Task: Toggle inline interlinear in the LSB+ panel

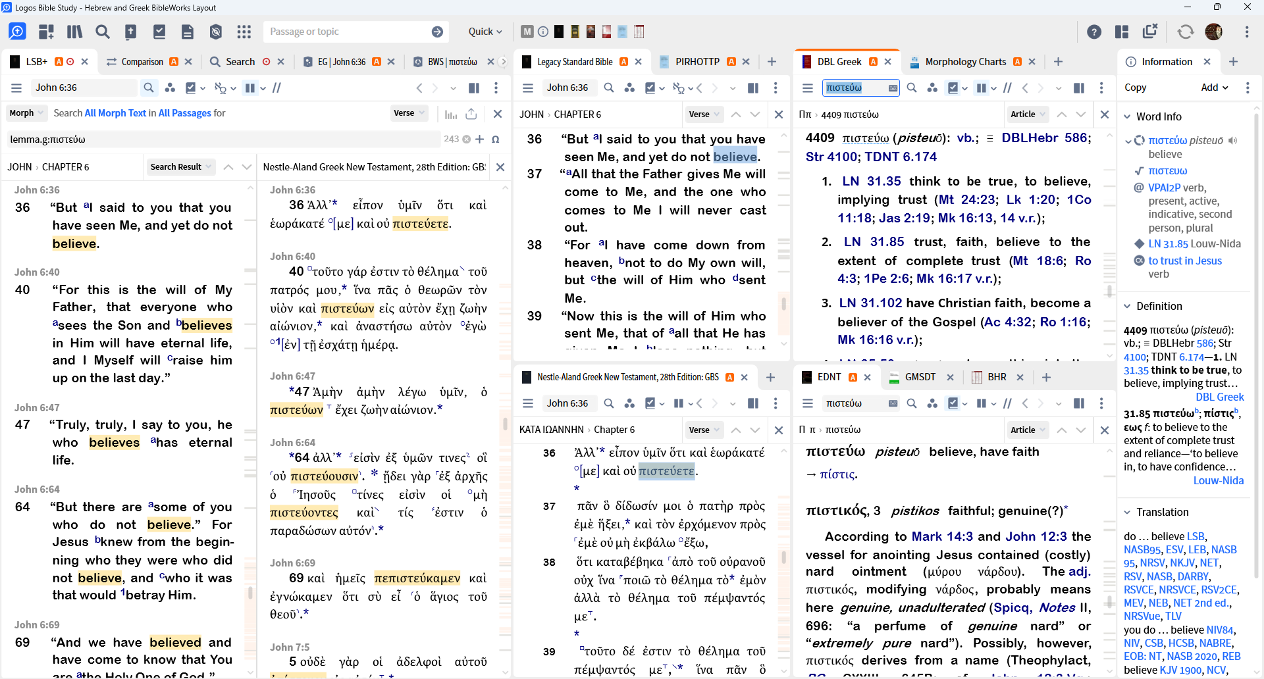Action: pyautogui.click(x=221, y=88)
